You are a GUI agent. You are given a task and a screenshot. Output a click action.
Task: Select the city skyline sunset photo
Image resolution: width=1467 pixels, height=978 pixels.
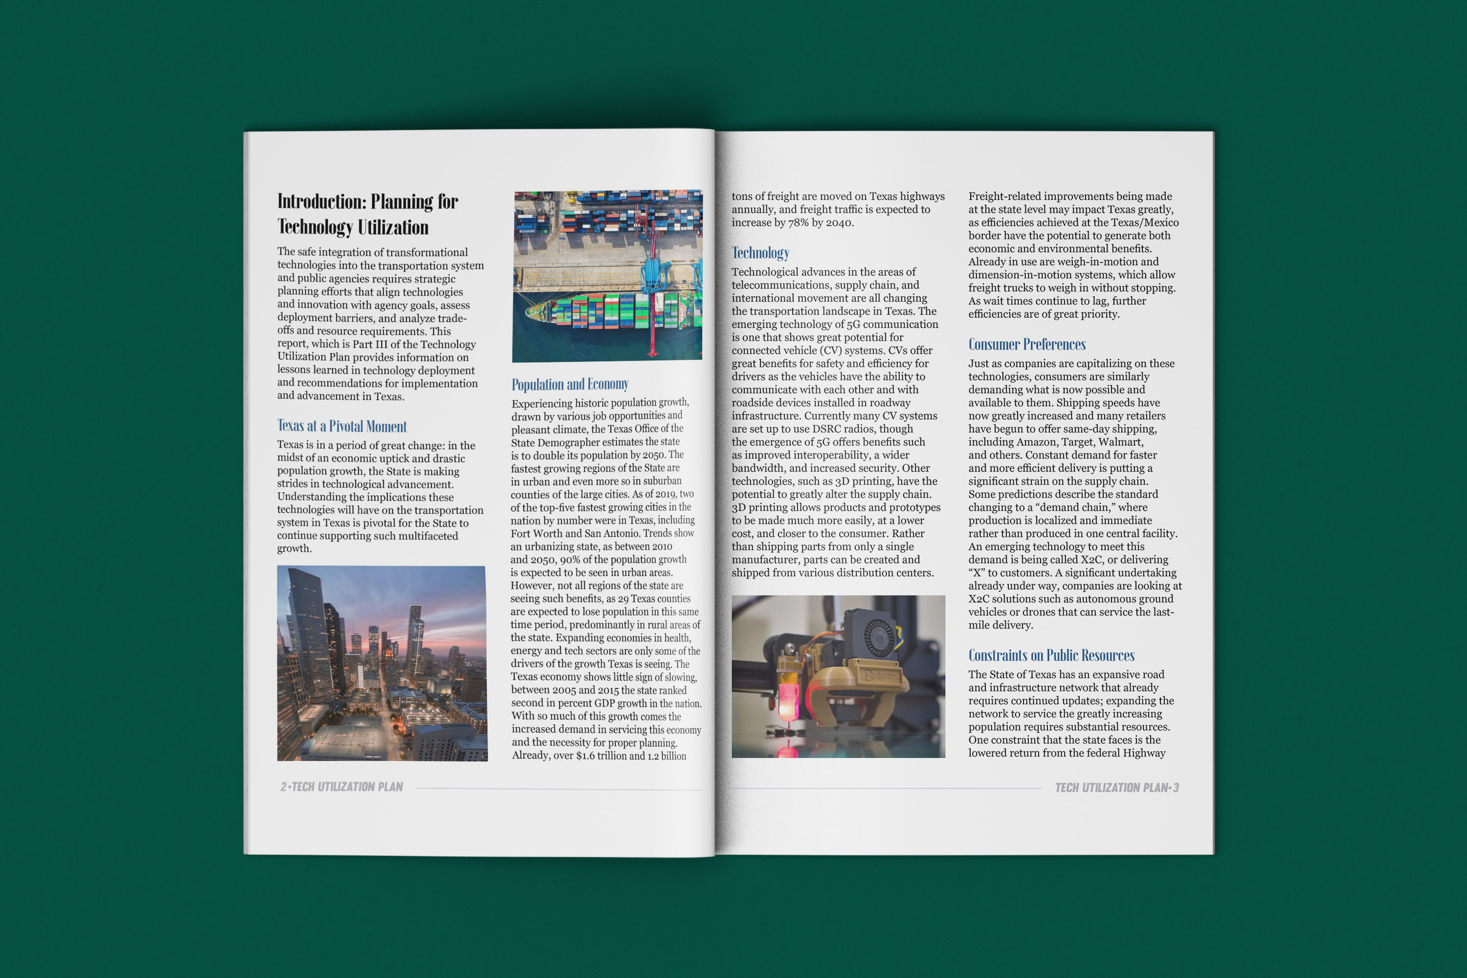[x=382, y=663]
